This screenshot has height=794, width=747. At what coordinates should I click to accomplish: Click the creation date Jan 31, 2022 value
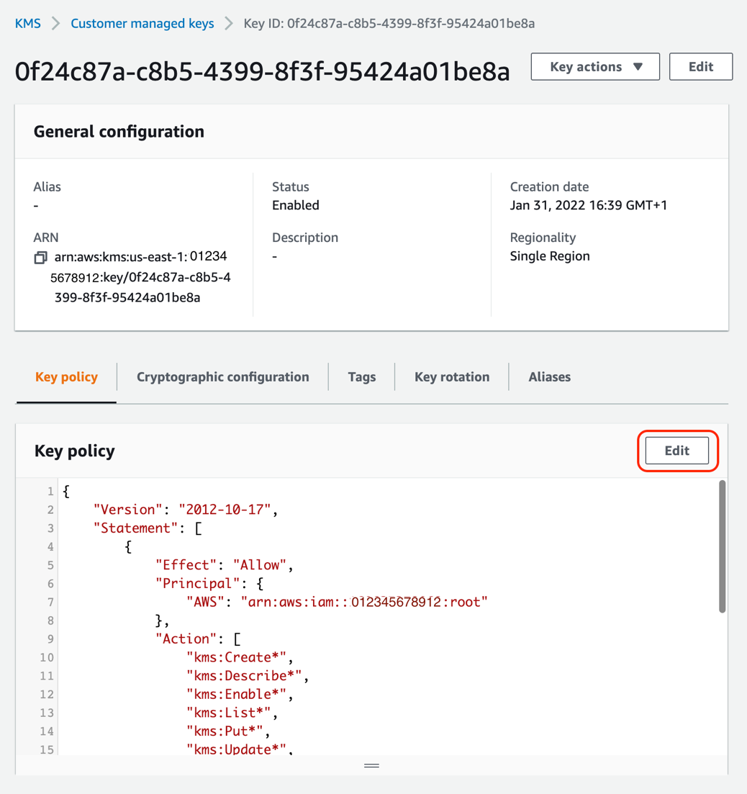point(589,205)
